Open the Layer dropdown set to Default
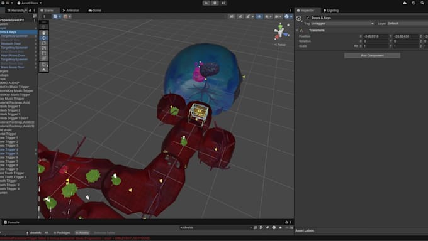Screen dimensions: 428x241 407,23
